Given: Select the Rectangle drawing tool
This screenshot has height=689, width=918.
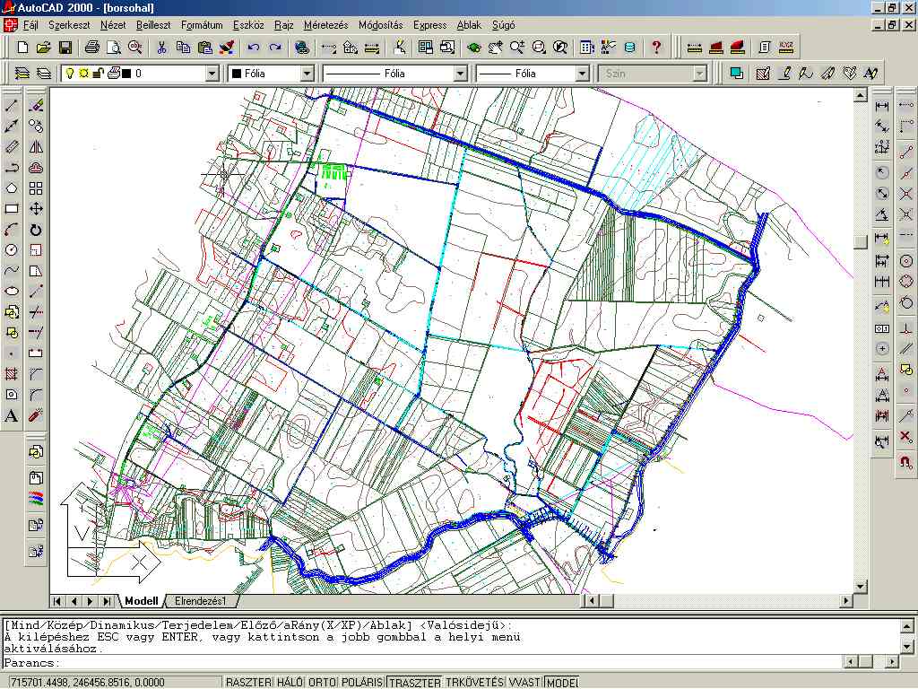Looking at the screenshot, I should pos(12,209).
